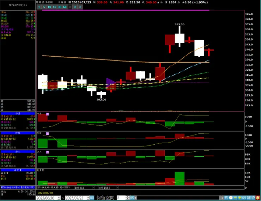Click the 多出場線 row showing 153.75
The image size is (261, 201).
[x=18, y=35]
